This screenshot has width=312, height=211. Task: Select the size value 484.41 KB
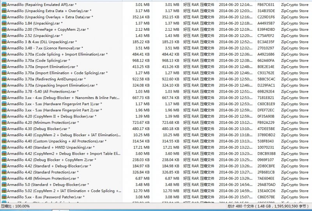pyautogui.click(x=141, y=54)
